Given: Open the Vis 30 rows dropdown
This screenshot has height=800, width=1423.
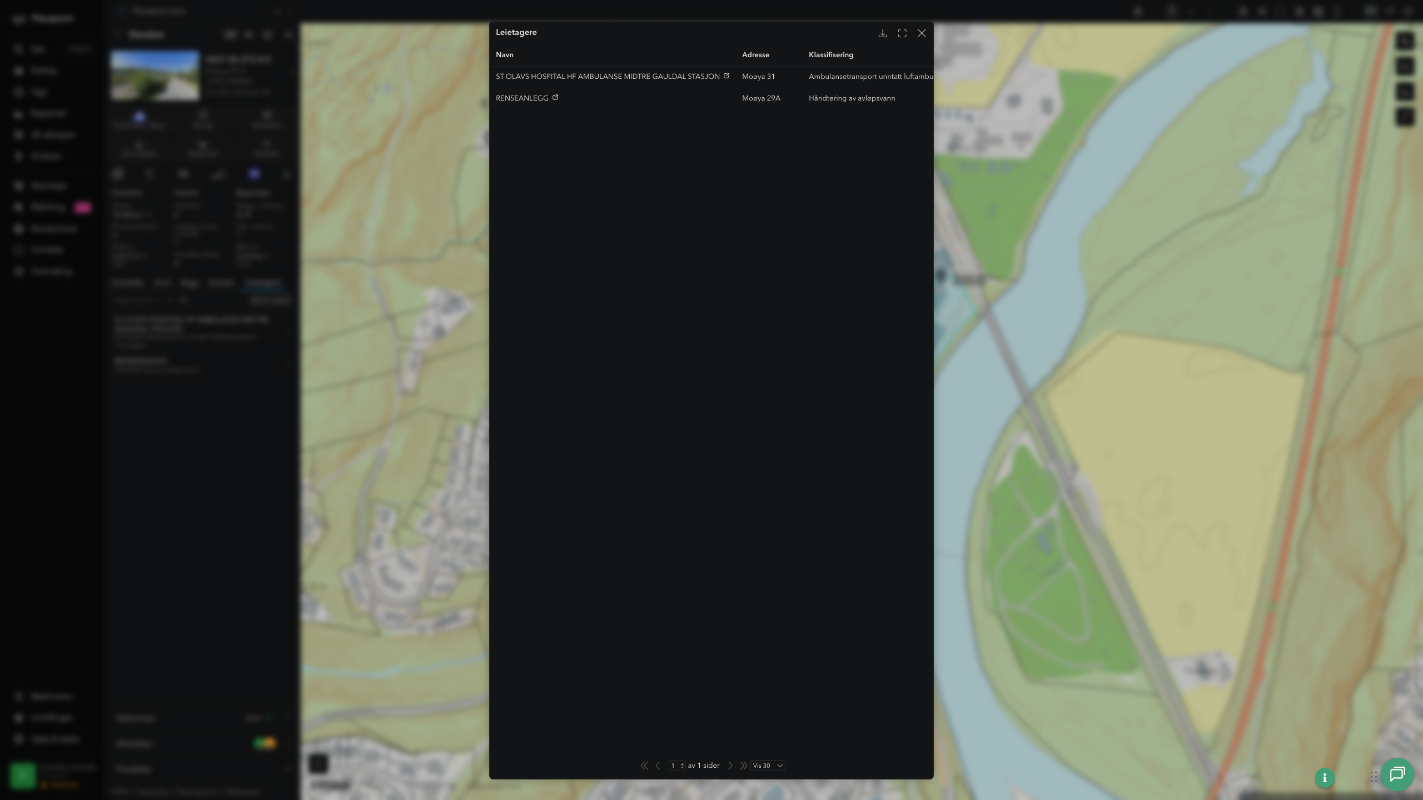Looking at the screenshot, I should 768,766.
